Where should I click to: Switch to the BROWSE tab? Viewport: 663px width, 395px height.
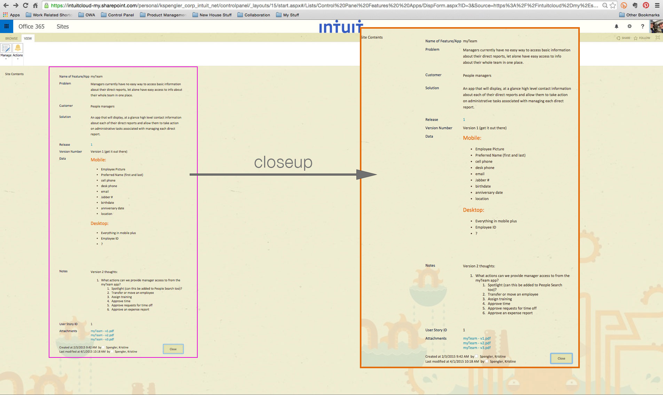(11, 38)
